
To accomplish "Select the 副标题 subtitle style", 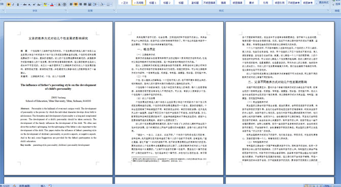I will pos(195,3).
